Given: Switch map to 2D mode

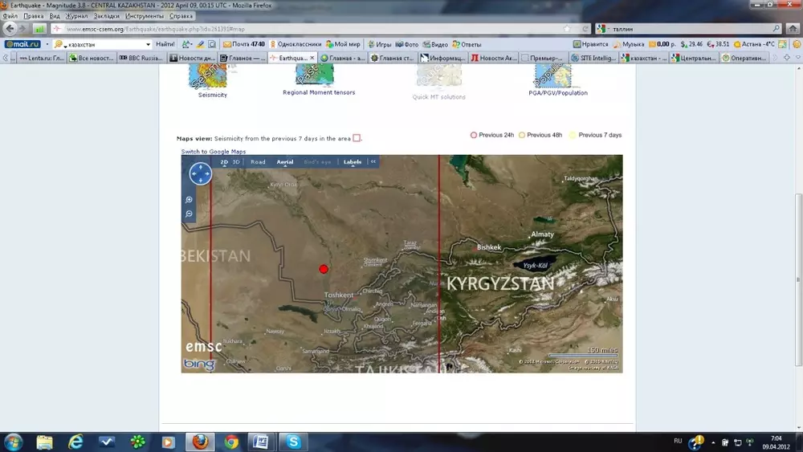Looking at the screenshot, I should 224,162.
